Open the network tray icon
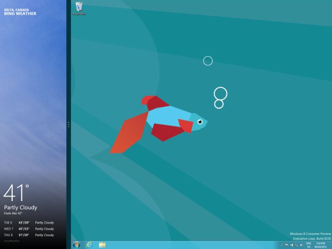 click(297, 245)
